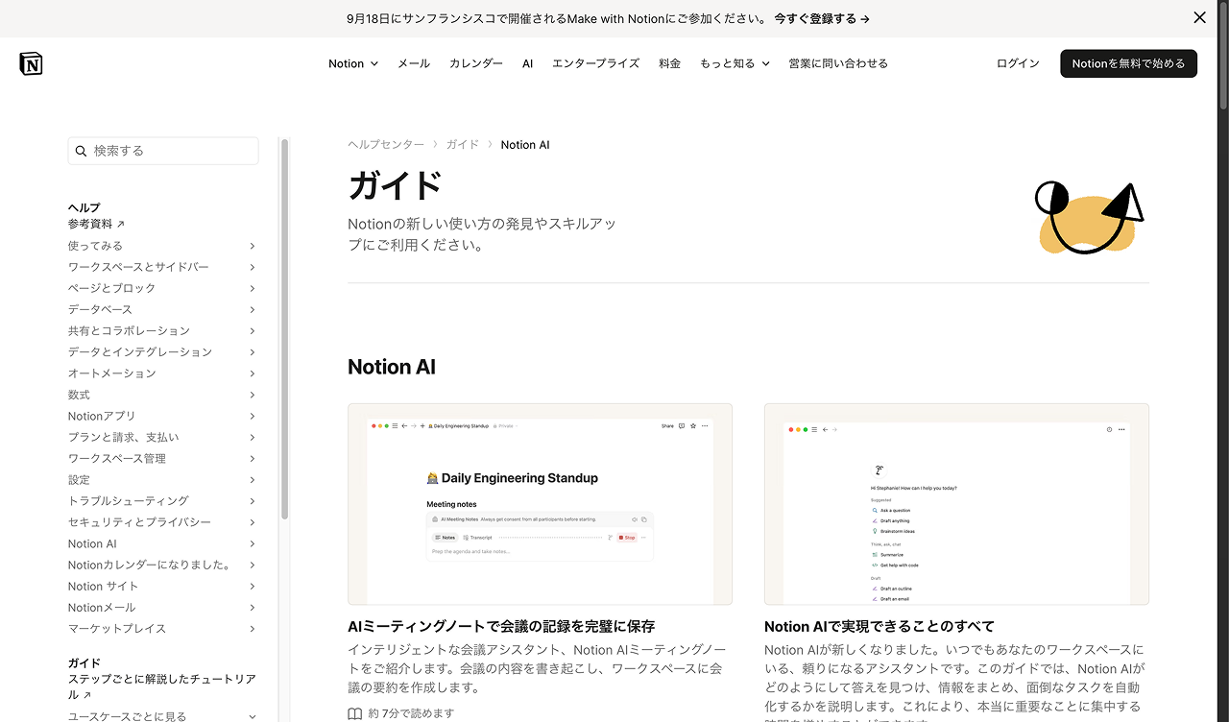Click the book icon beside reading time
This screenshot has width=1229, height=722.
(x=355, y=713)
